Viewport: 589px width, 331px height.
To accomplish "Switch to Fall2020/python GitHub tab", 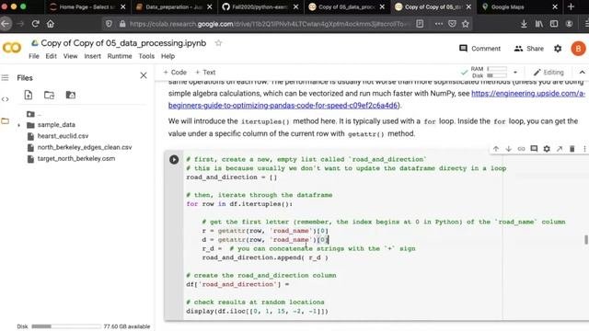I will click(x=260, y=6).
